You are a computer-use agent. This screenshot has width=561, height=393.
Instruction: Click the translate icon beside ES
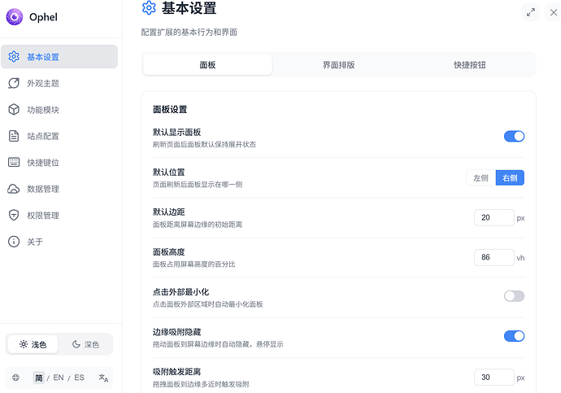click(103, 378)
